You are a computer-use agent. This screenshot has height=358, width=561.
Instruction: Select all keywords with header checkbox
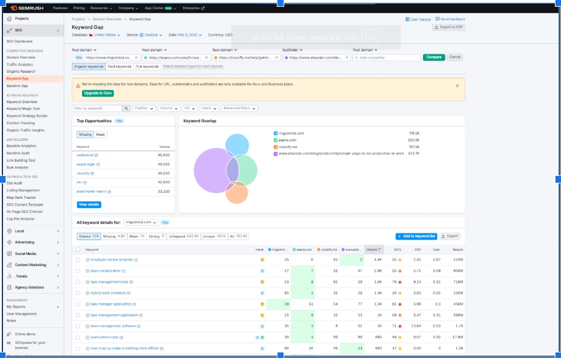point(78,250)
